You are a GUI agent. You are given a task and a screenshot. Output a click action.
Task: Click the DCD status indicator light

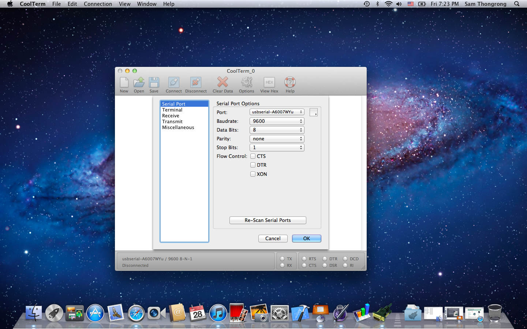[345, 259]
